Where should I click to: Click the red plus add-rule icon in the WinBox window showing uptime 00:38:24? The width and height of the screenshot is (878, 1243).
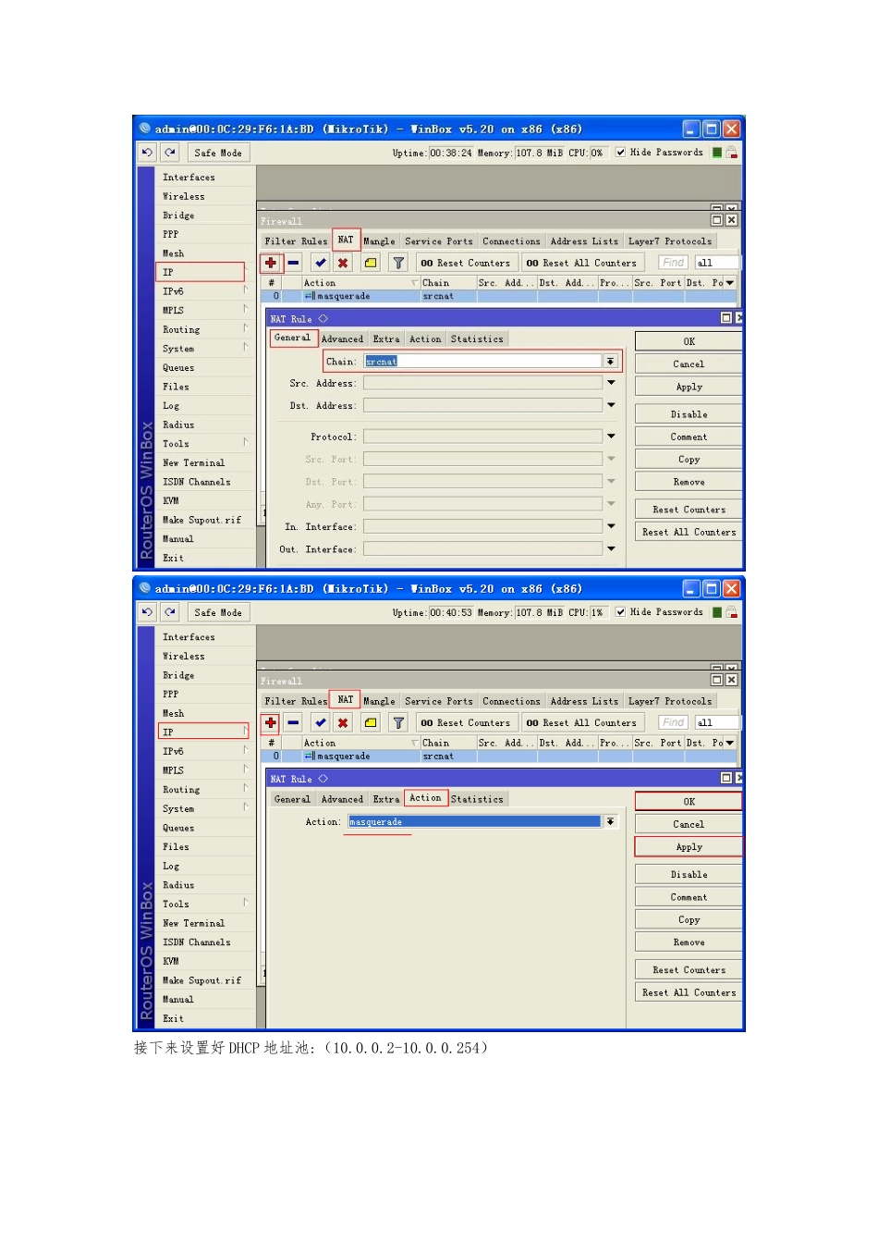point(271,263)
